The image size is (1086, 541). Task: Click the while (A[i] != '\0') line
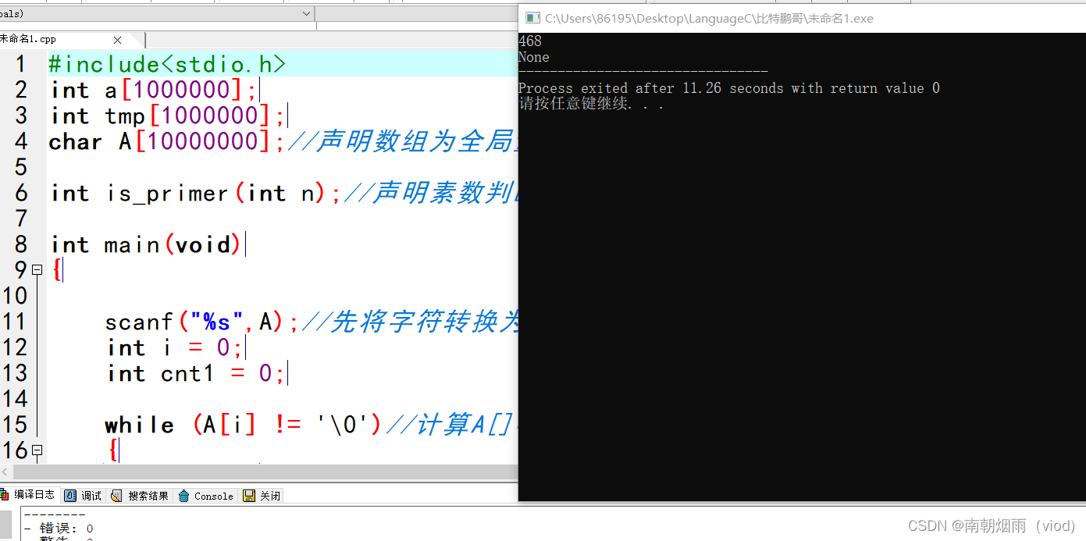(243, 425)
